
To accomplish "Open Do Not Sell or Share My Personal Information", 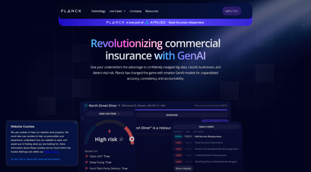I will click(x=35, y=159).
